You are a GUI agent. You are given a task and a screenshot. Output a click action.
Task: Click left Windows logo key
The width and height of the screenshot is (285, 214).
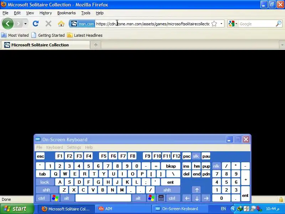click(55, 198)
